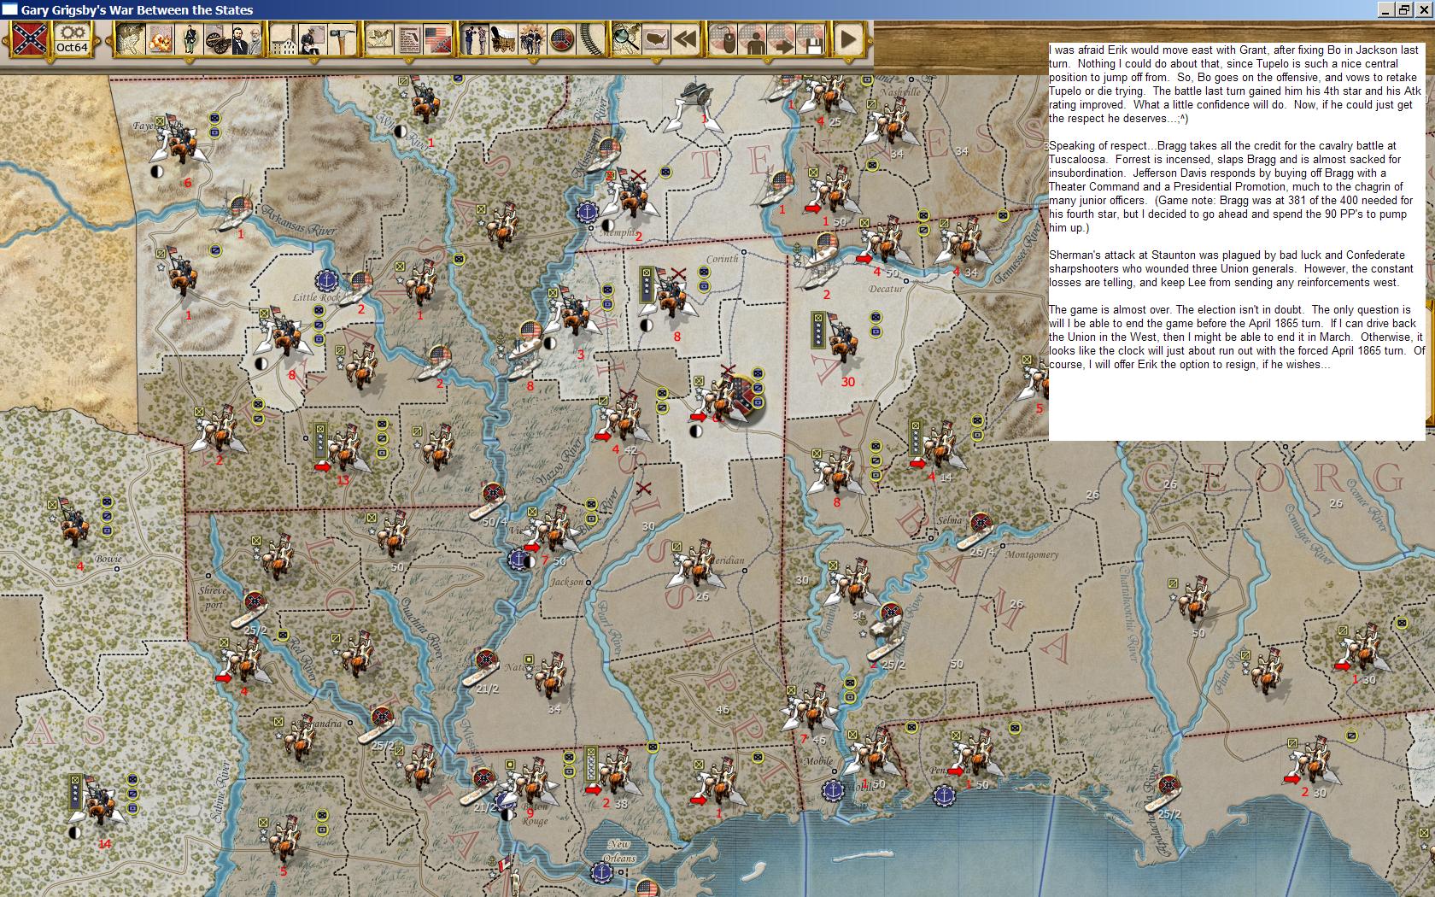Click the person silhouette player icon
Image resolution: width=1435 pixels, height=897 pixels.
[x=753, y=39]
